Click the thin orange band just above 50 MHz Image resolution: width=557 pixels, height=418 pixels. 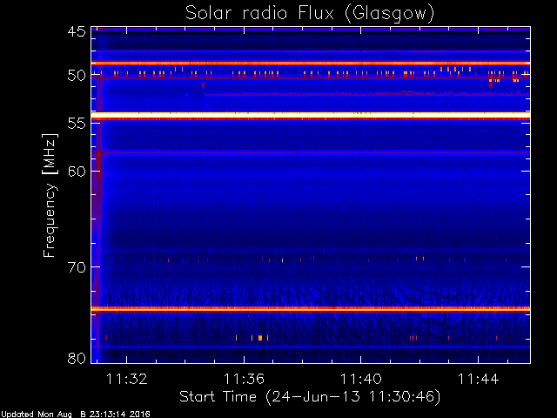tap(311, 64)
